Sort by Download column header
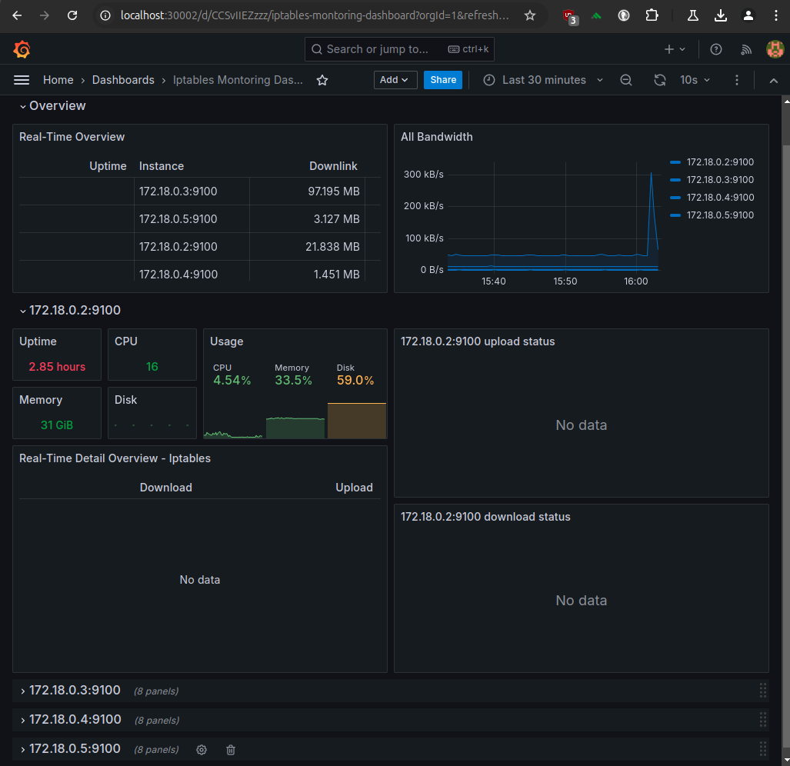Viewport: 790px width, 766px height. 165,488
